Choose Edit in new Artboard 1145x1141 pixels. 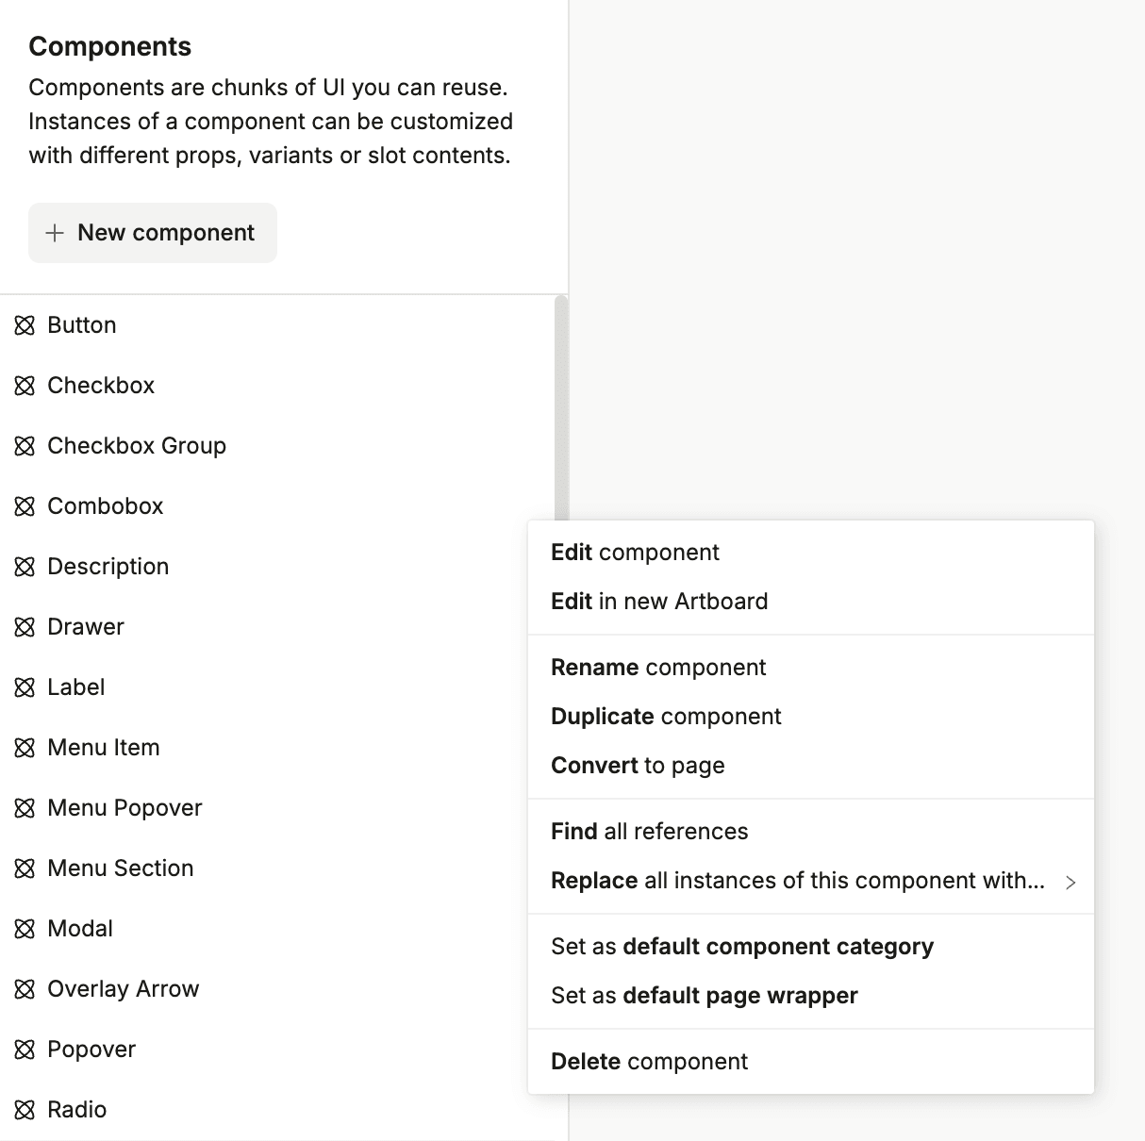pyautogui.click(x=659, y=601)
